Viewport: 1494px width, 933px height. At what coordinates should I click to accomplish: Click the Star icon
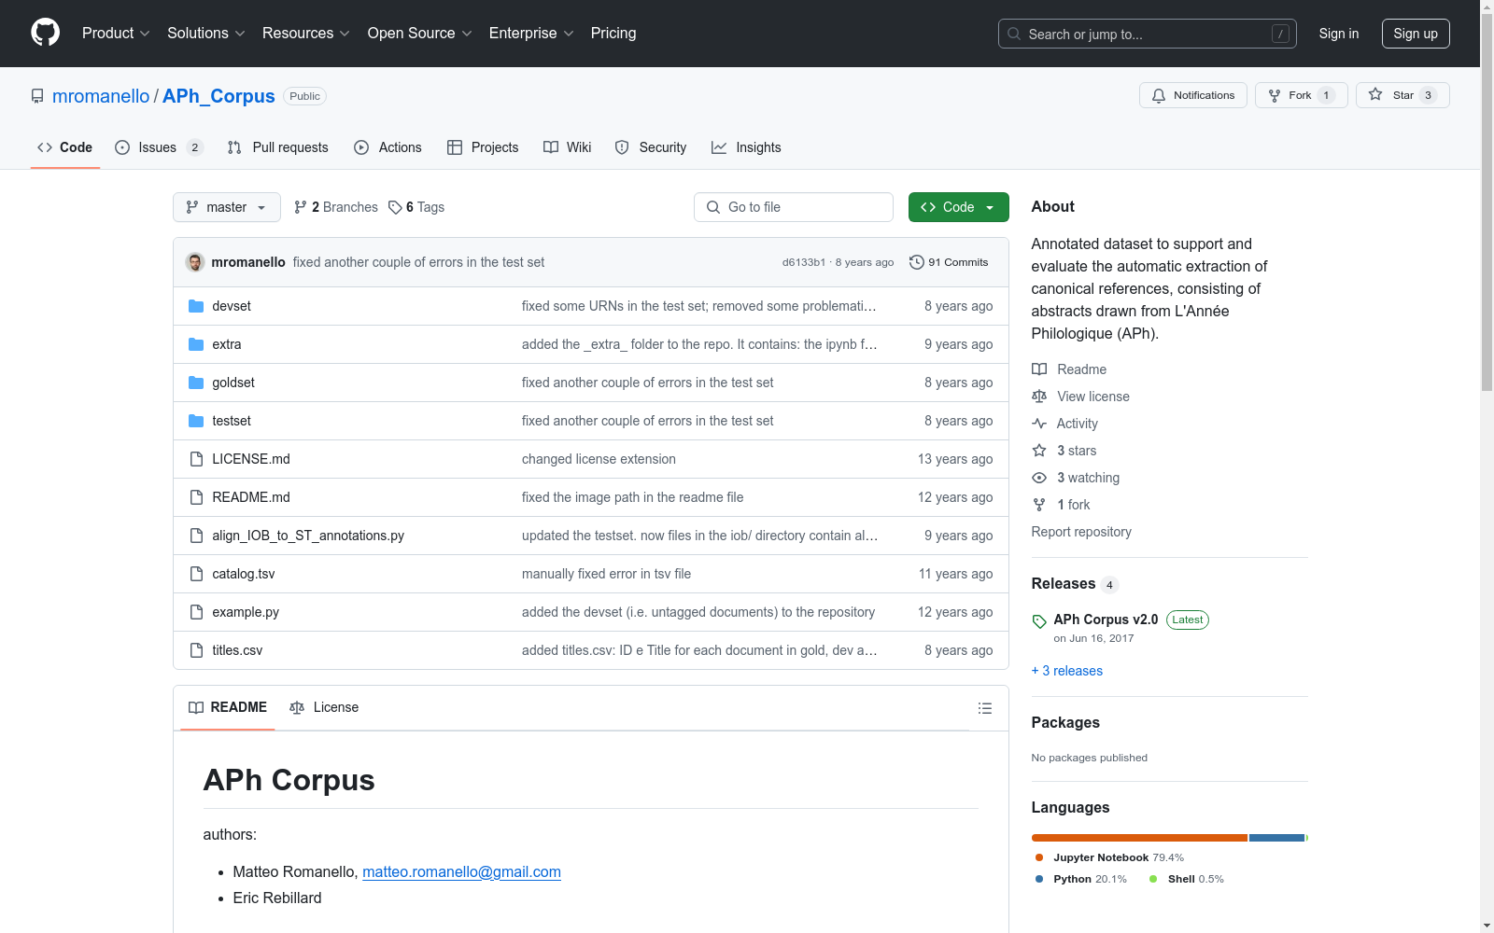(x=1375, y=94)
